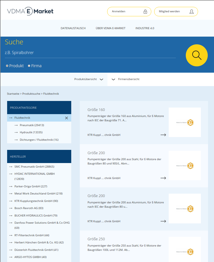214x262 pixels.
Task: Open KTR logo thumbnail of Größe 200 Stahl
Action: (185, 166)
